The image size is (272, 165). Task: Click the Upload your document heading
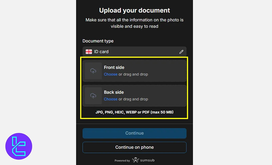click(135, 10)
